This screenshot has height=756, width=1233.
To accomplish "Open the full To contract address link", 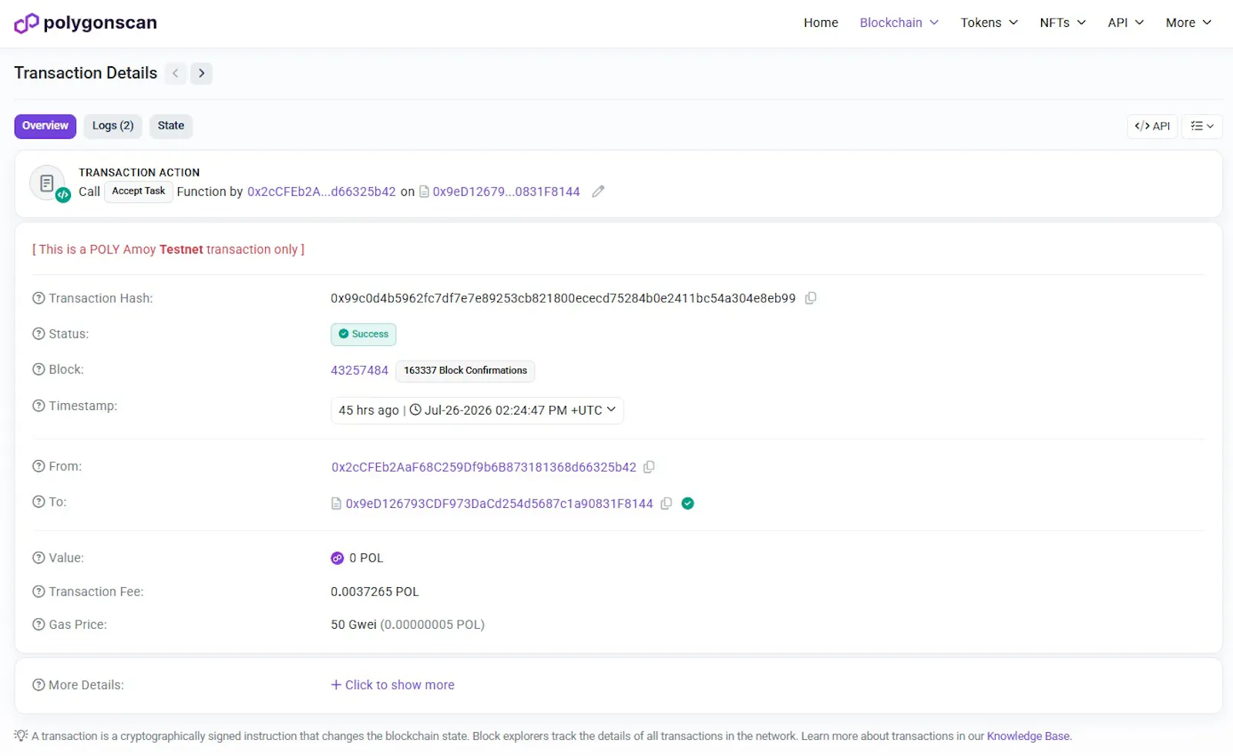I will pyautogui.click(x=499, y=503).
